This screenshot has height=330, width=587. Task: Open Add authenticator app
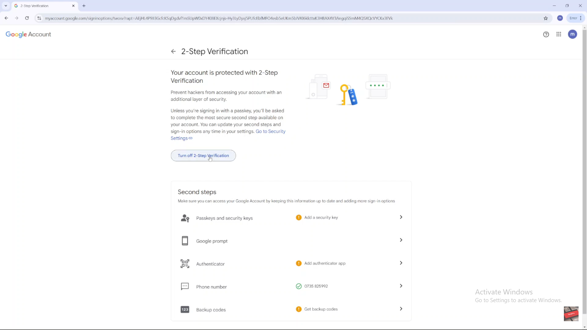point(325,263)
